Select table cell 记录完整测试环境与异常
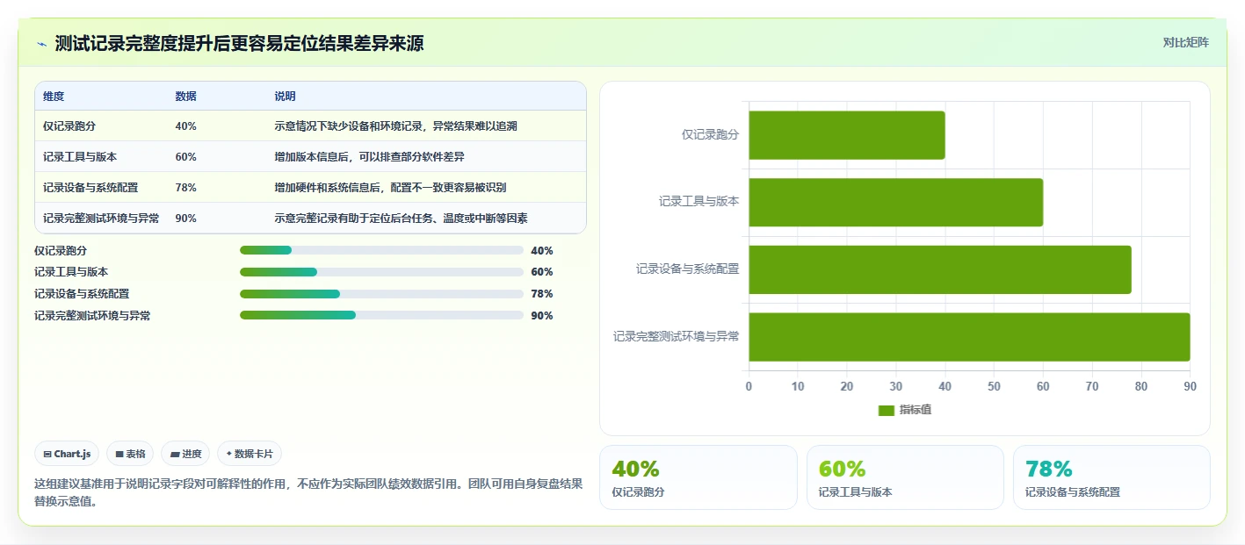The image size is (1245, 545). pyautogui.click(x=101, y=219)
